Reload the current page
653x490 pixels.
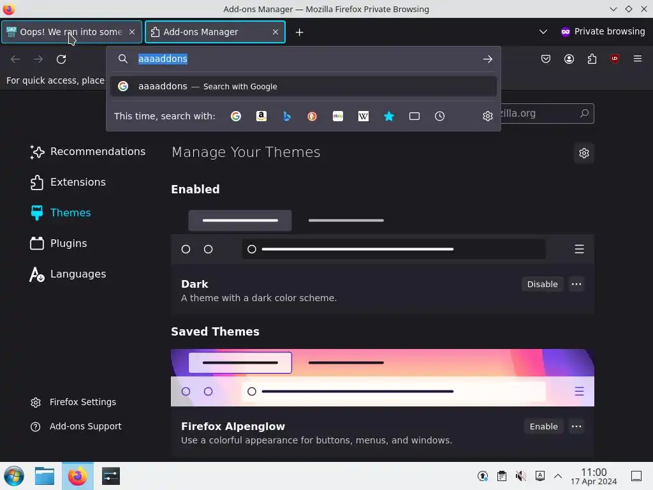[x=61, y=59]
